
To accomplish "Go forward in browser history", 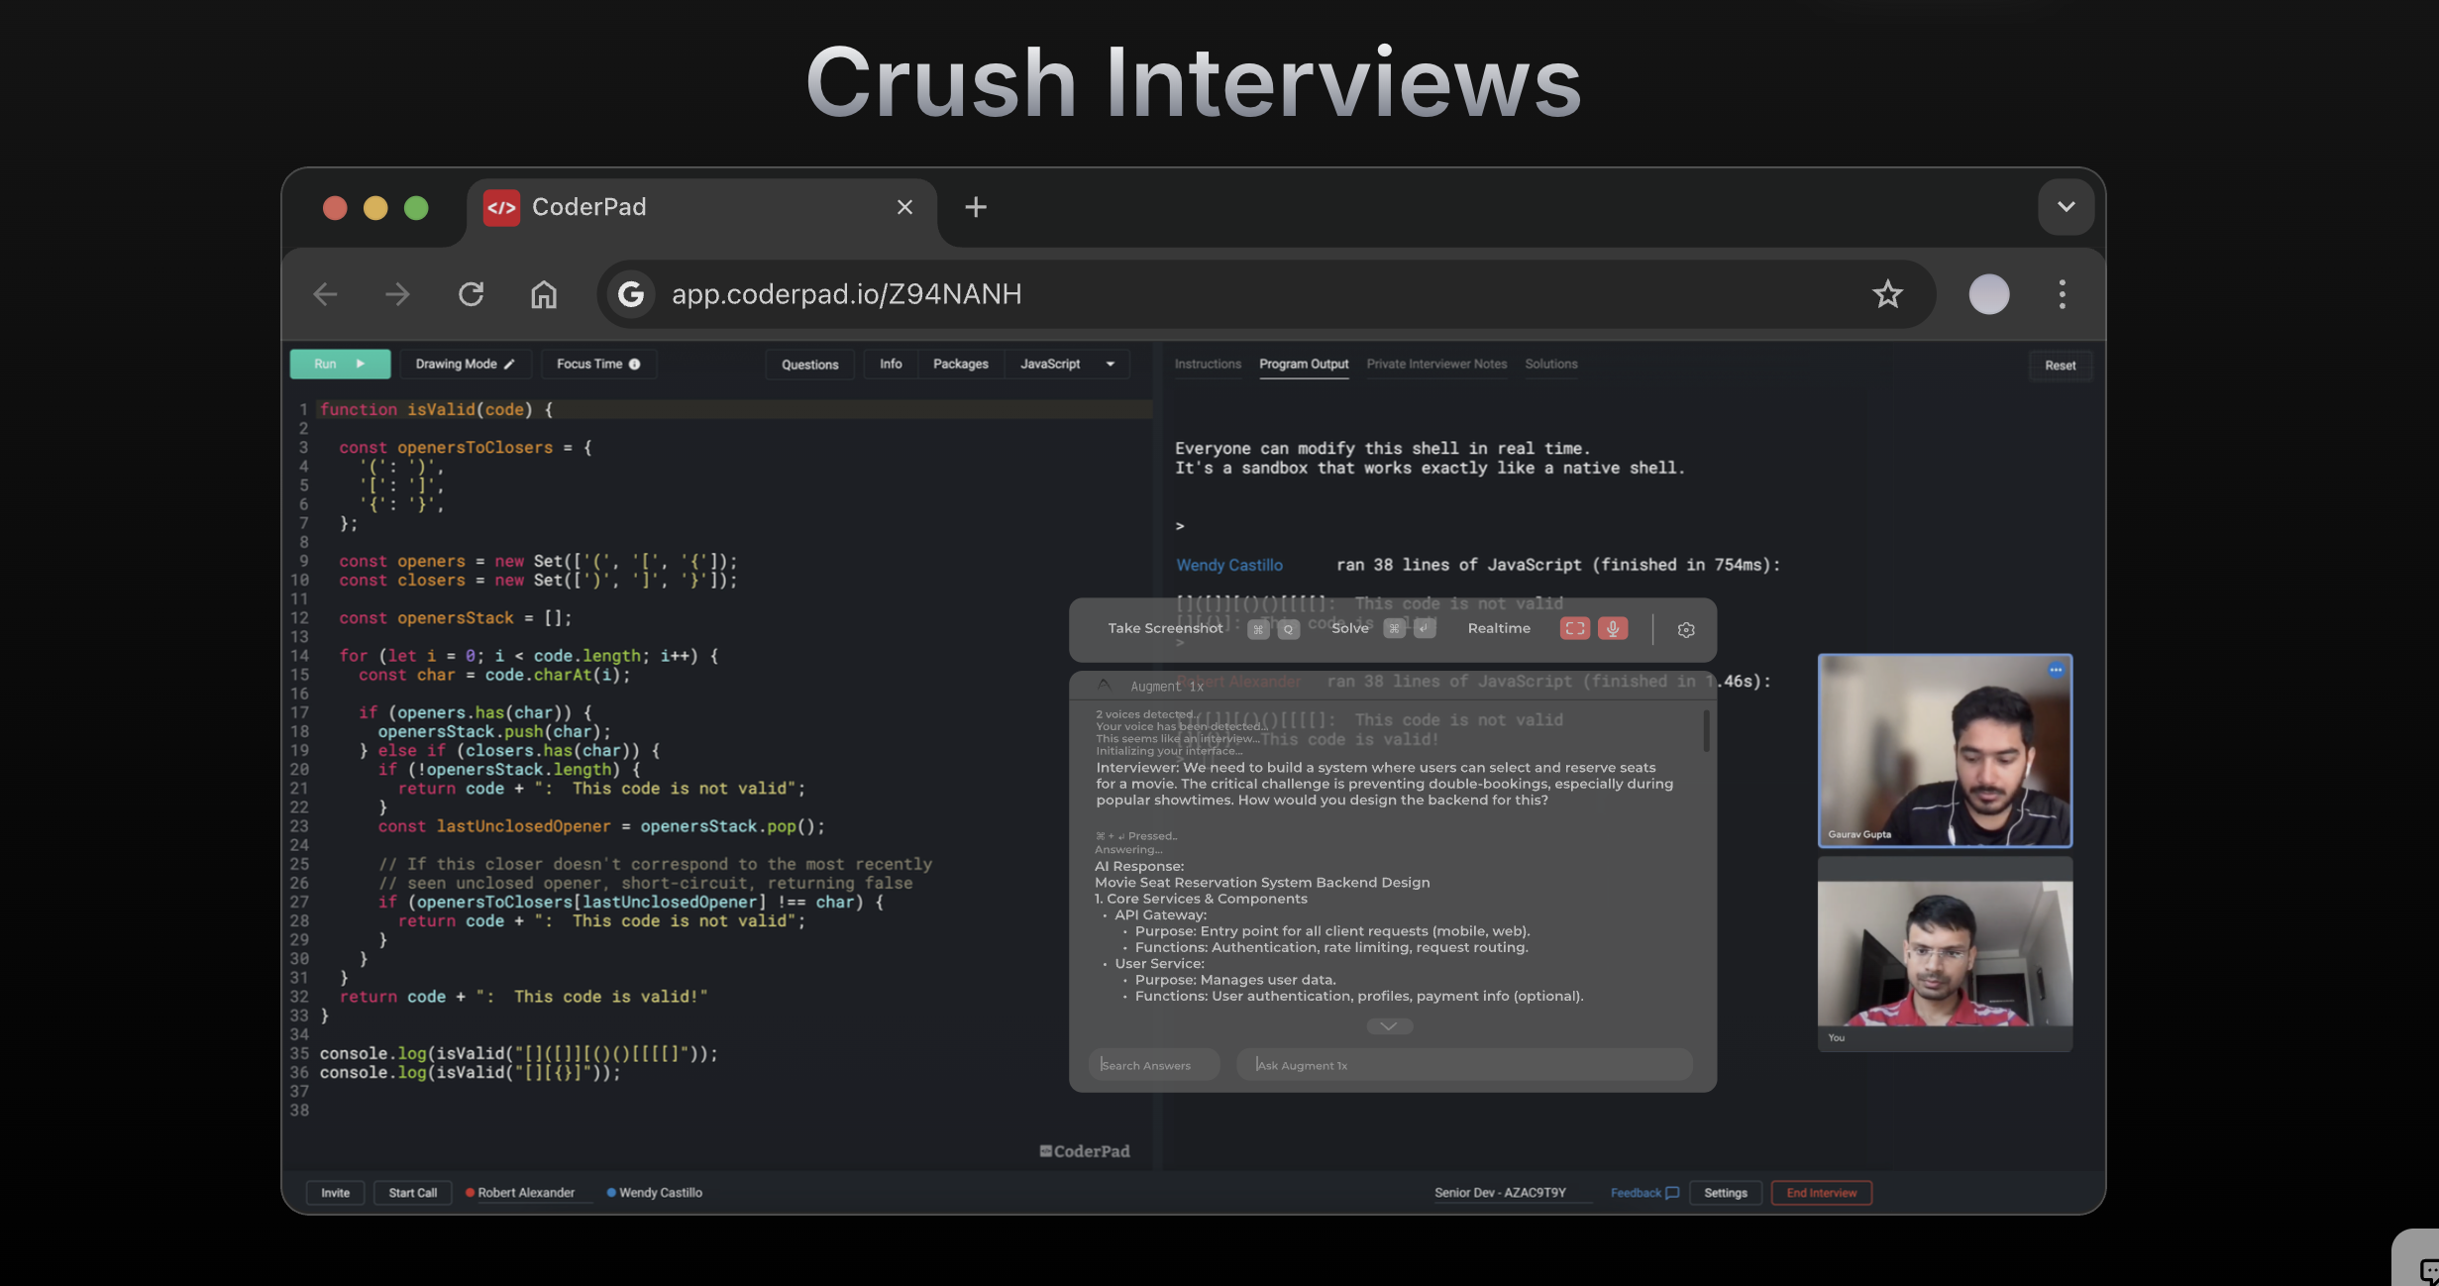I will pos(397,294).
